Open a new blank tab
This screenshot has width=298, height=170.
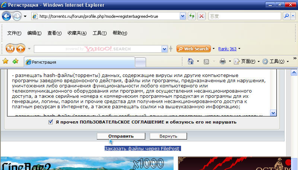[x=140, y=62]
